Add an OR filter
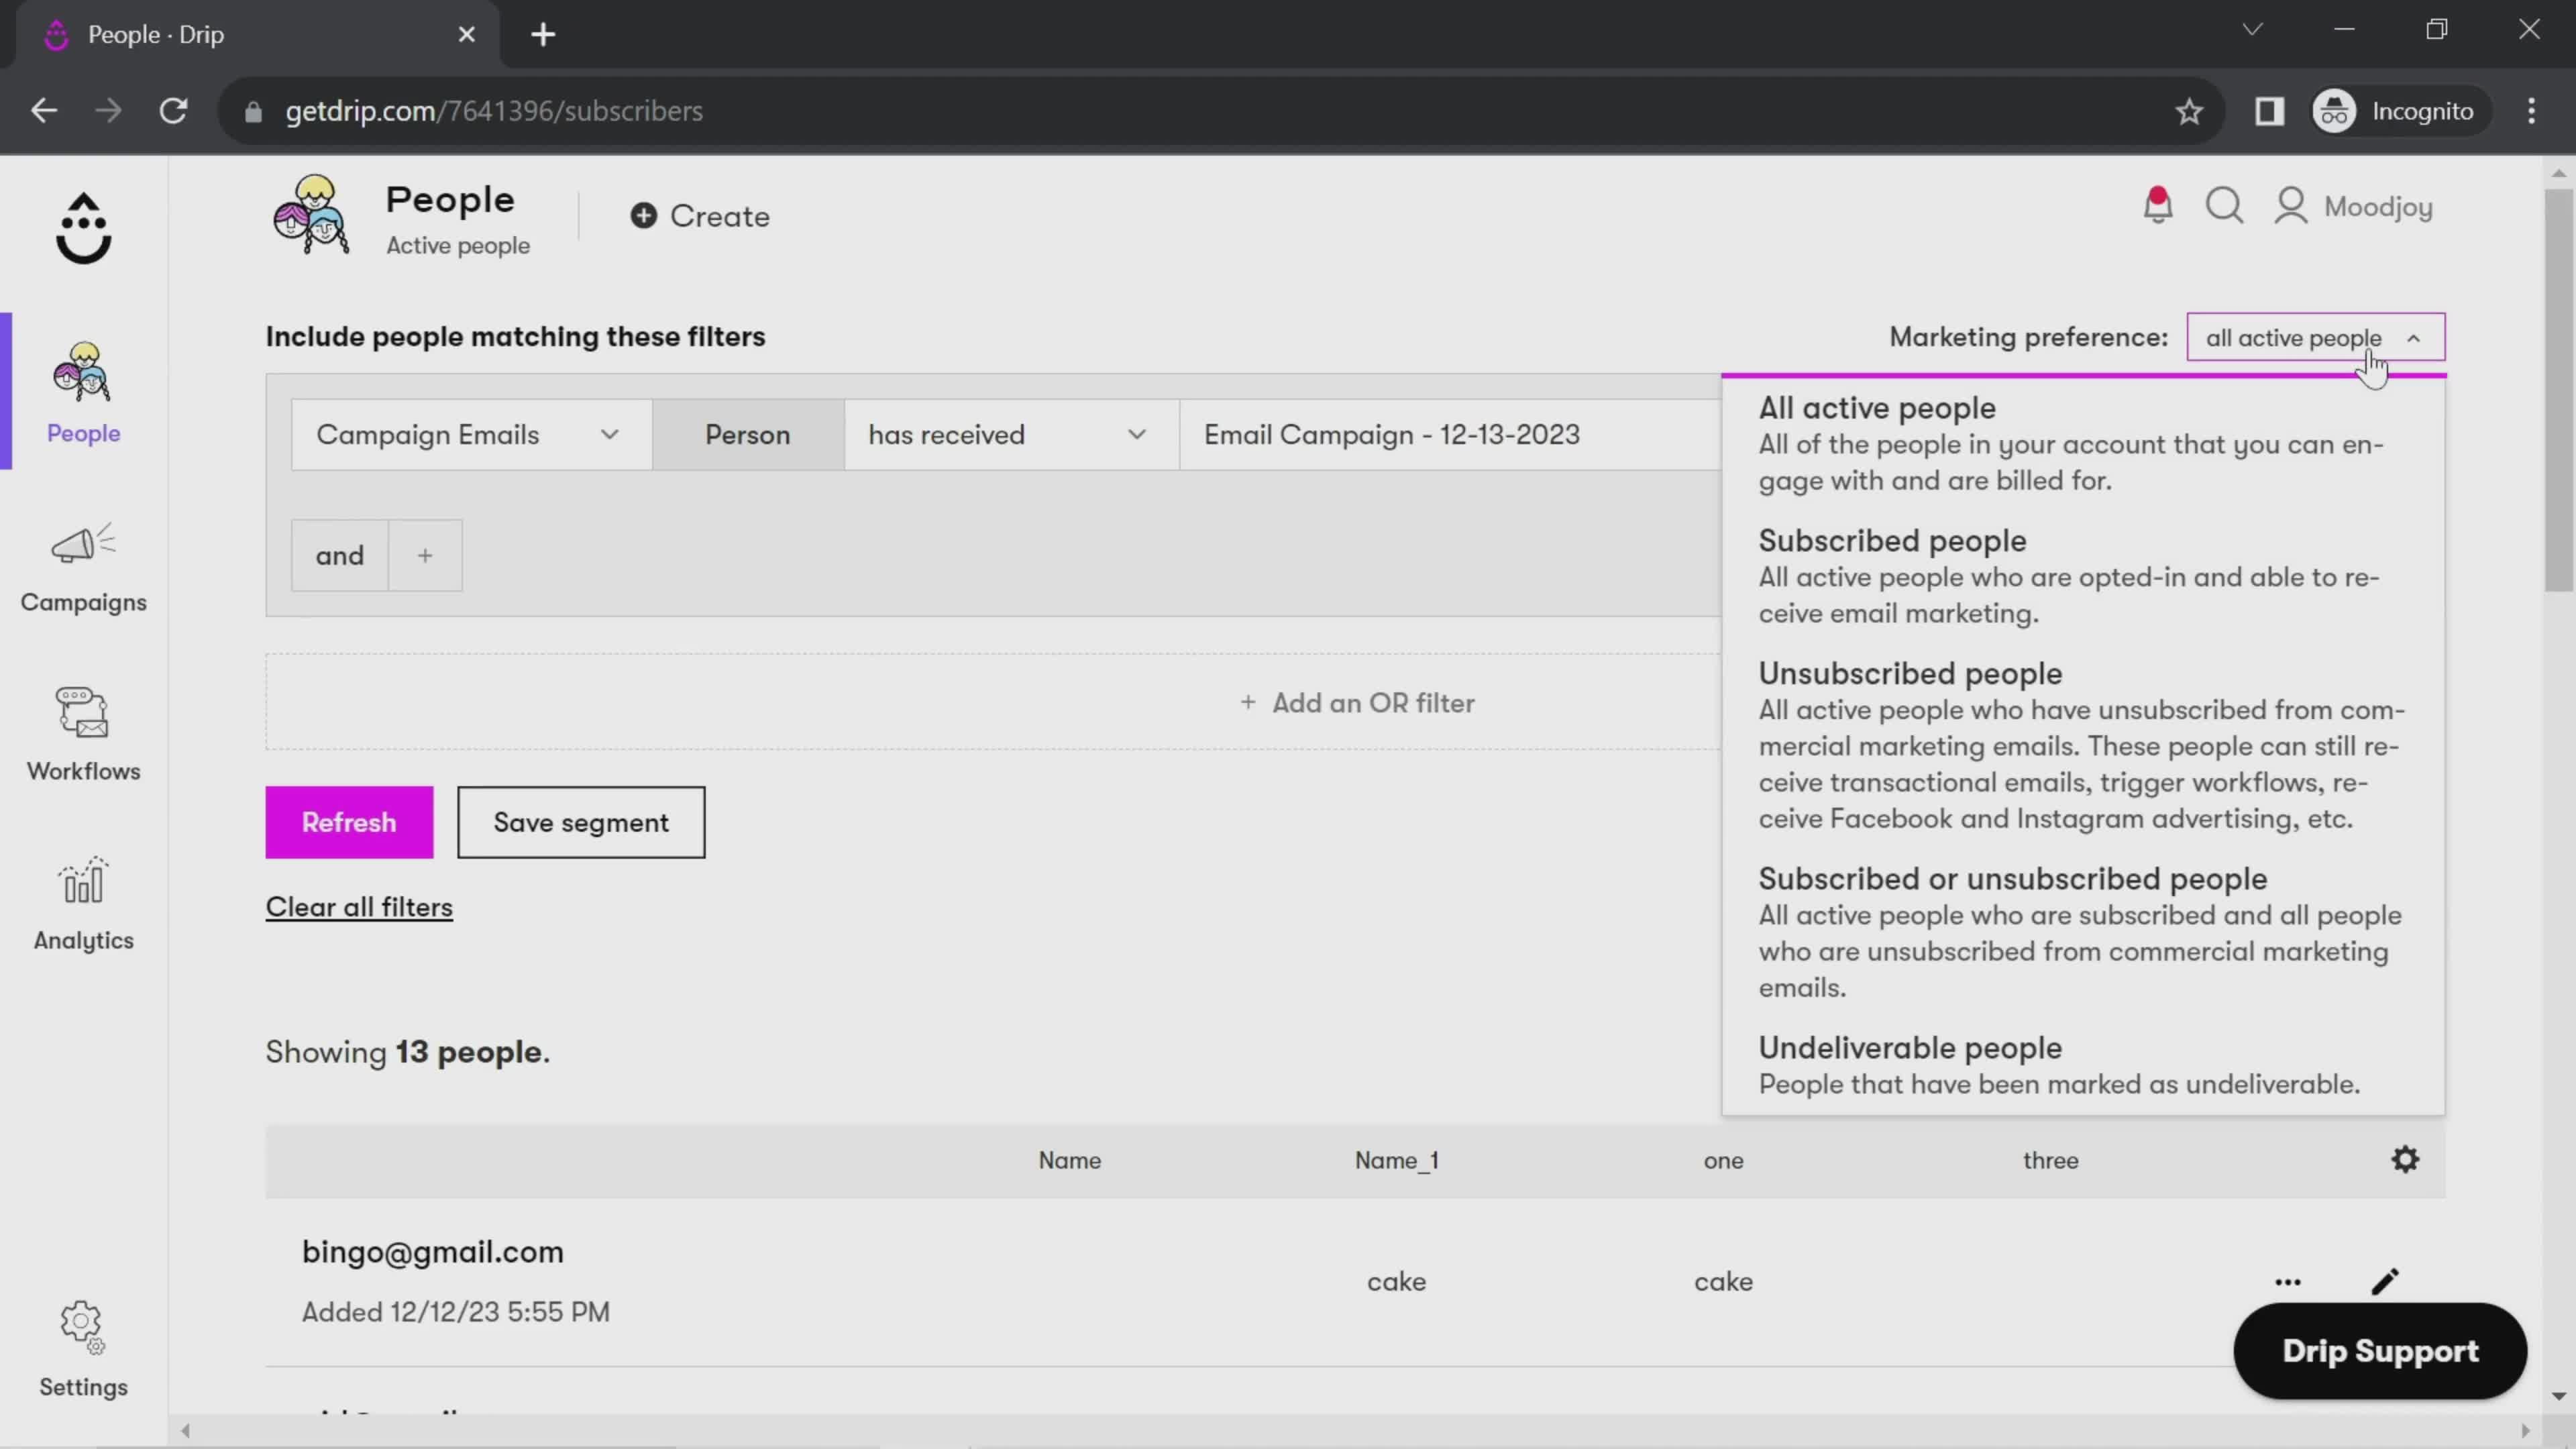The width and height of the screenshot is (2576, 1449). tap(1357, 703)
